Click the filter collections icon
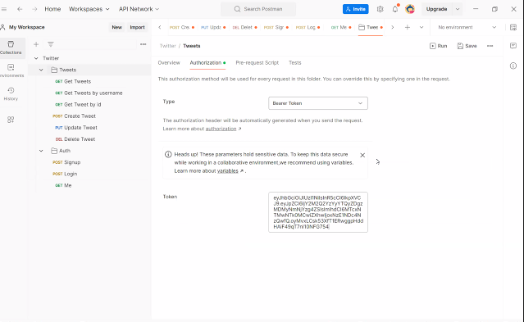This screenshot has height=322, width=524. pyautogui.click(x=51, y=44)
